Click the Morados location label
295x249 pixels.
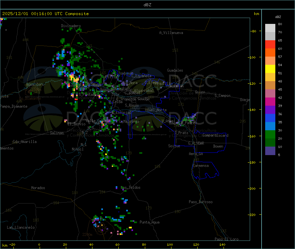[38, 188]
